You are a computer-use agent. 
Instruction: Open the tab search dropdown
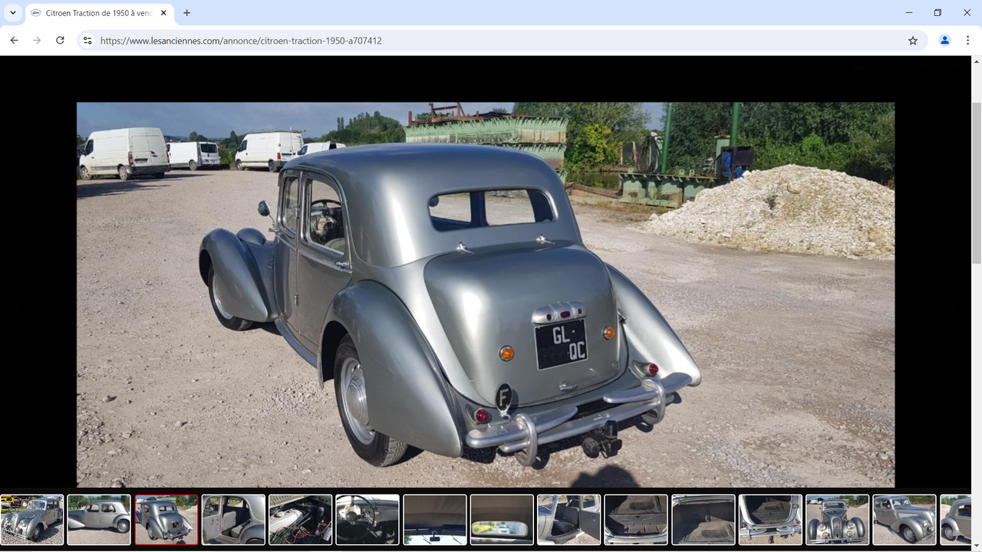(13, 13)
